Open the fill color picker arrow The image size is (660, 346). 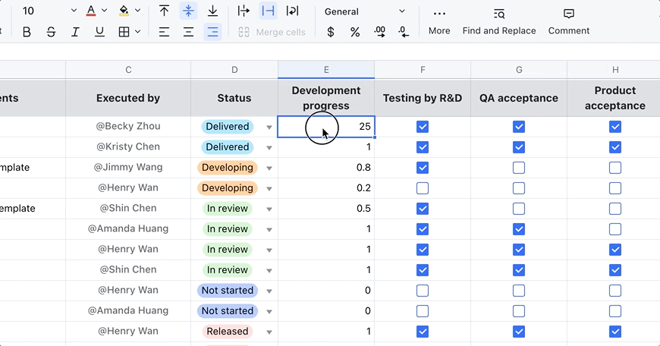[x=137, y=11]
